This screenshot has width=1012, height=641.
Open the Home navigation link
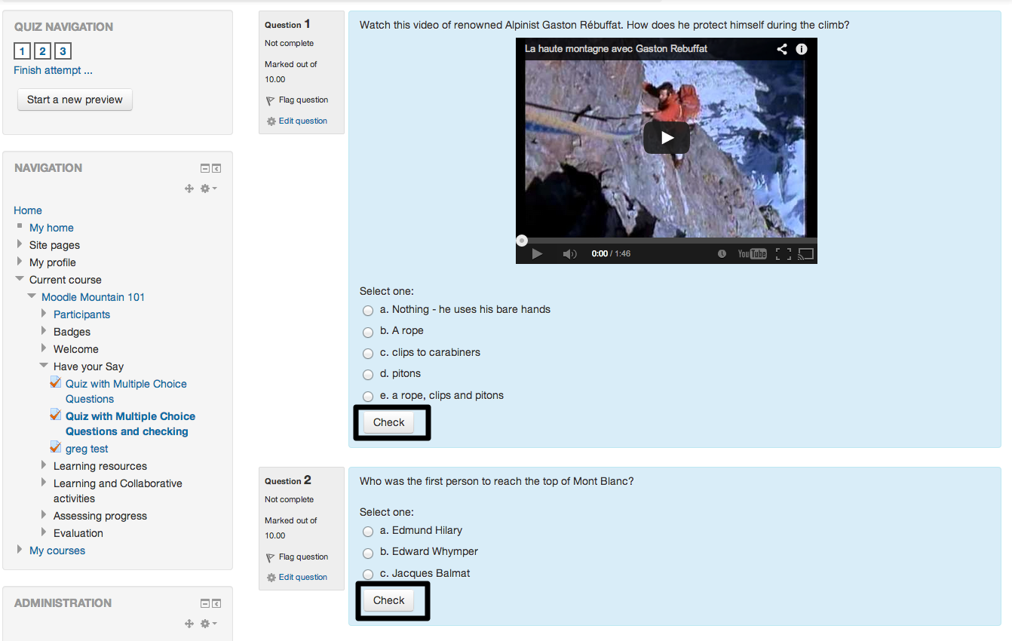tap(28, 210)
